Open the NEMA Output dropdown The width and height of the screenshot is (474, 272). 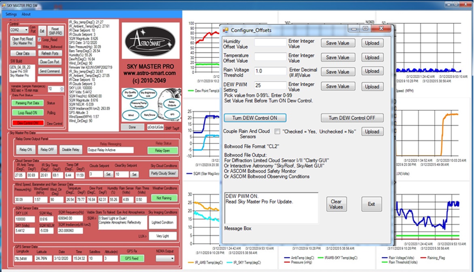[165, 258]
